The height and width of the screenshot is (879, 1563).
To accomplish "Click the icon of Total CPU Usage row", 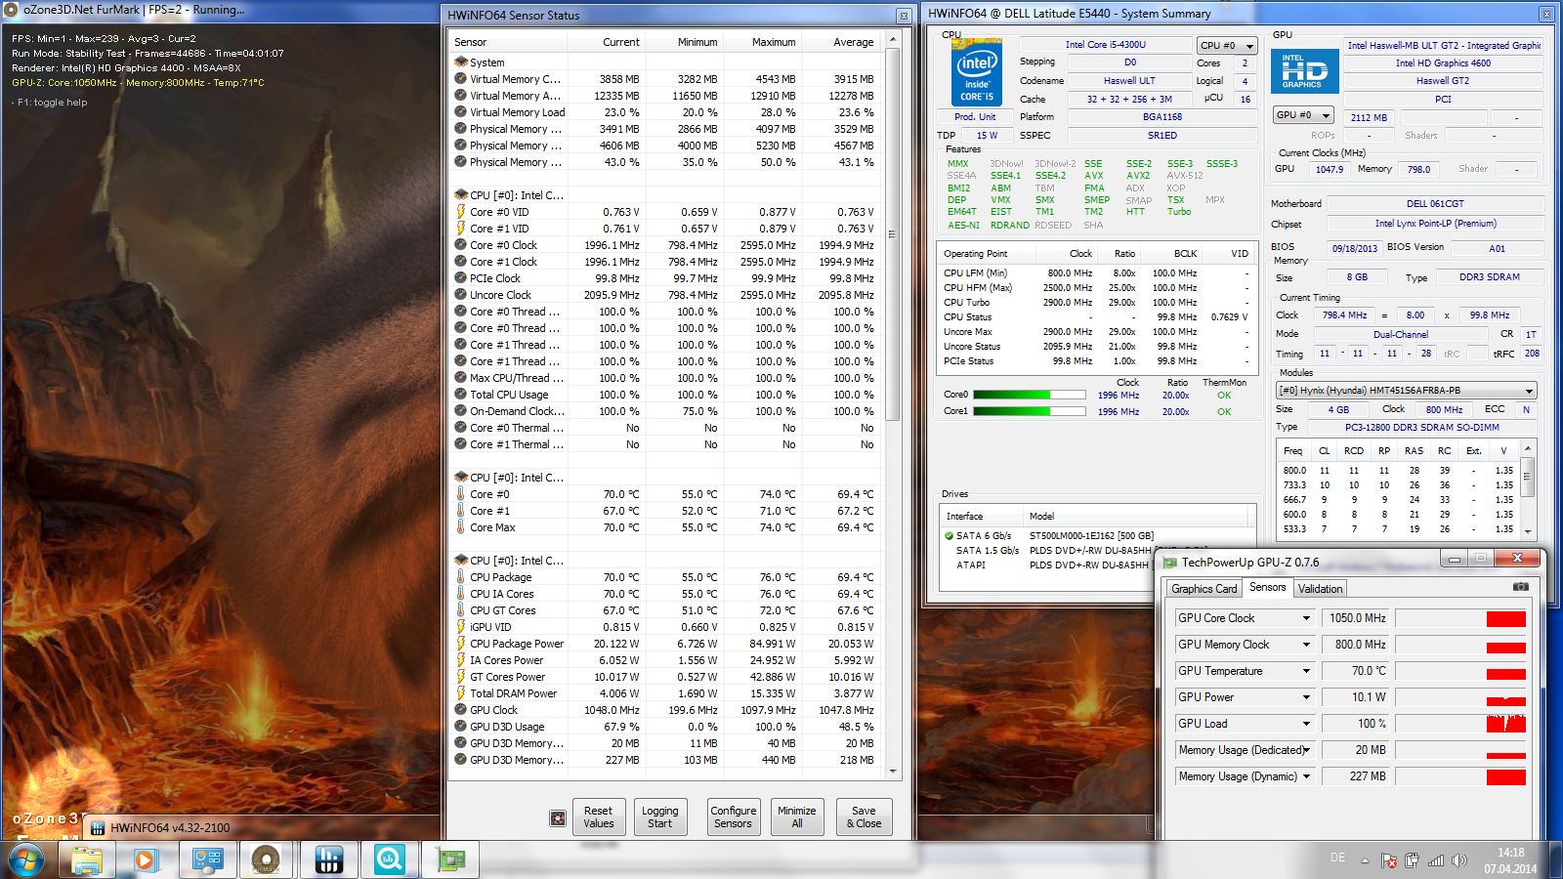I will [x=460, y=395].
